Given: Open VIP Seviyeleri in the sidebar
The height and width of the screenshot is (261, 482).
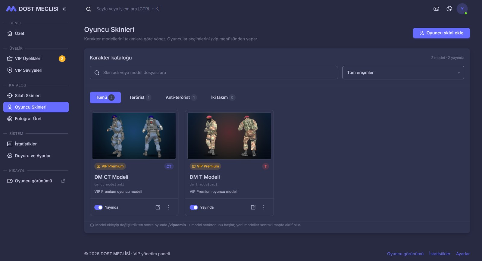Looking at the screenshot, I should tap(36, 70).
